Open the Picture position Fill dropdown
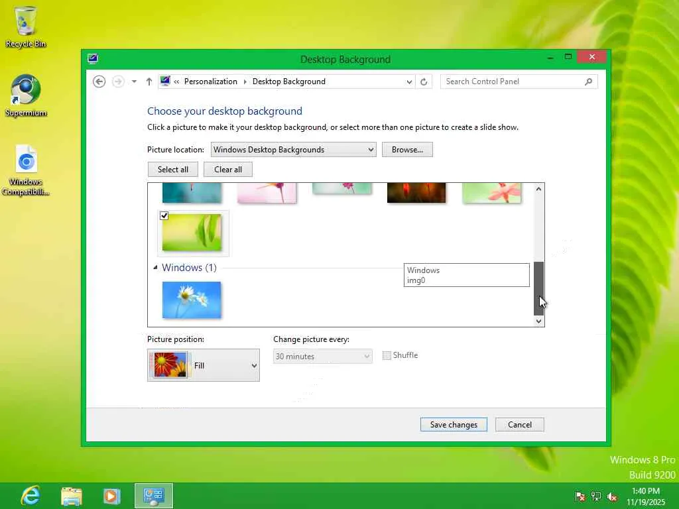Viewport: 679px width, 509px height. pos(204,365)
